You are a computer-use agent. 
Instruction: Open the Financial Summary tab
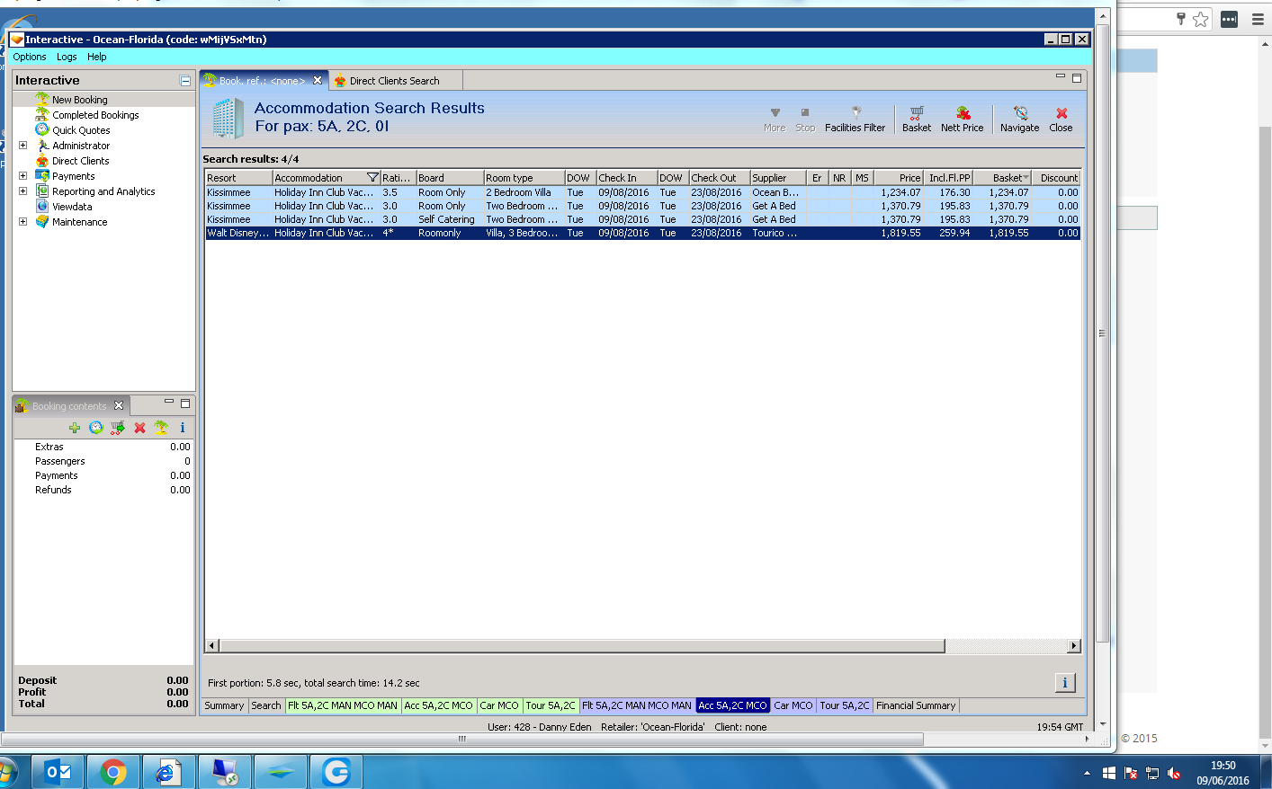click(x=916, y=705)
